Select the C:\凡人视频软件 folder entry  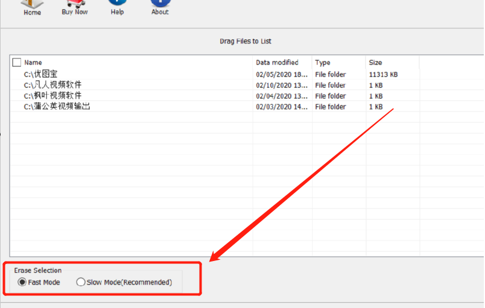click(52, 85)
